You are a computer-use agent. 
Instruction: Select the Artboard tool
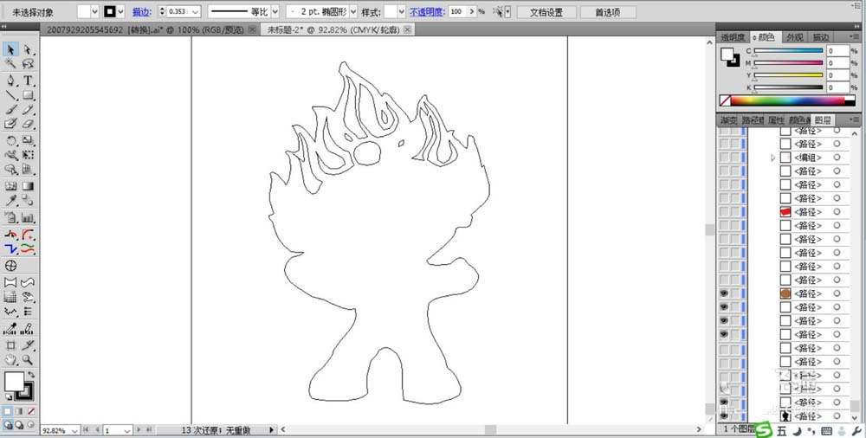10,345
